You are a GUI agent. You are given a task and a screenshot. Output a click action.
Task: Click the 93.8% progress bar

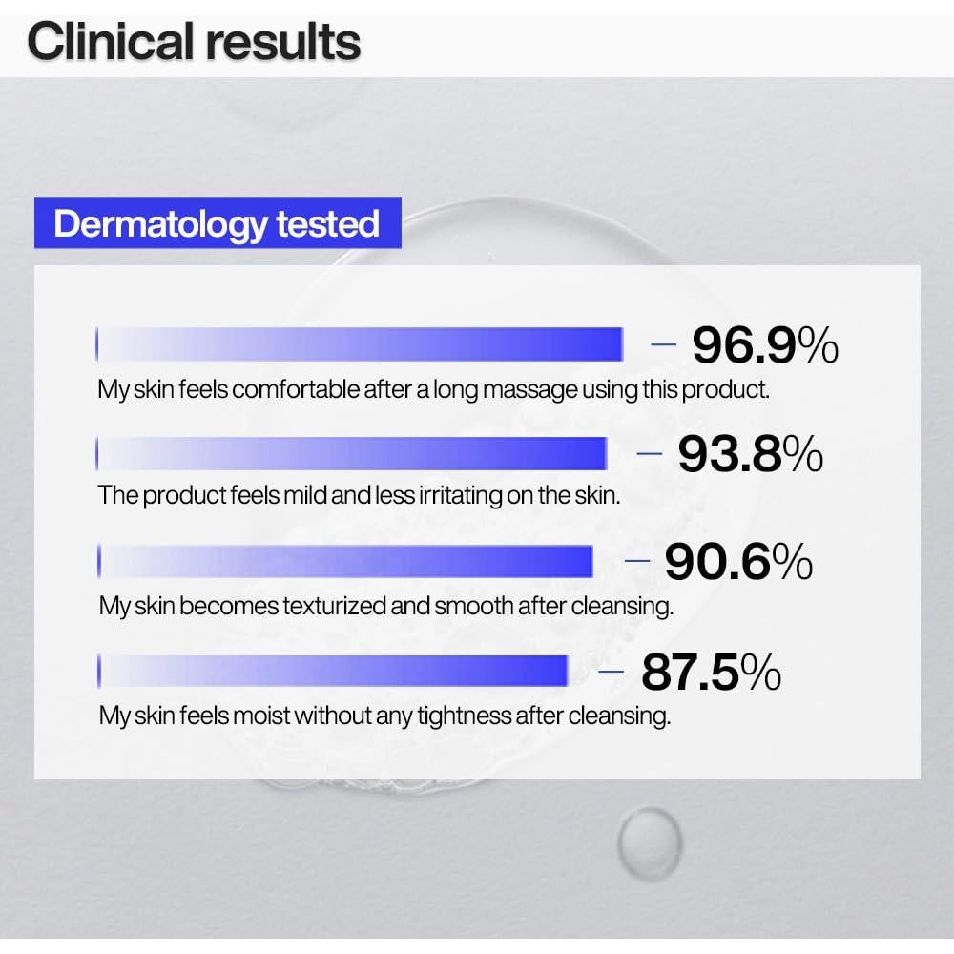pyautogui.click(x=352, y=453)
